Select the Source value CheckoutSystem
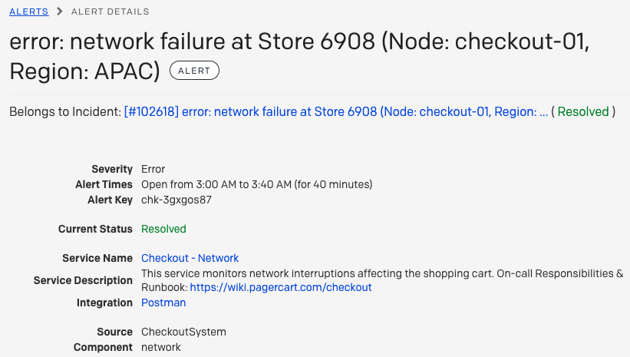Viewport: 630px width, 357px height. 183,332
